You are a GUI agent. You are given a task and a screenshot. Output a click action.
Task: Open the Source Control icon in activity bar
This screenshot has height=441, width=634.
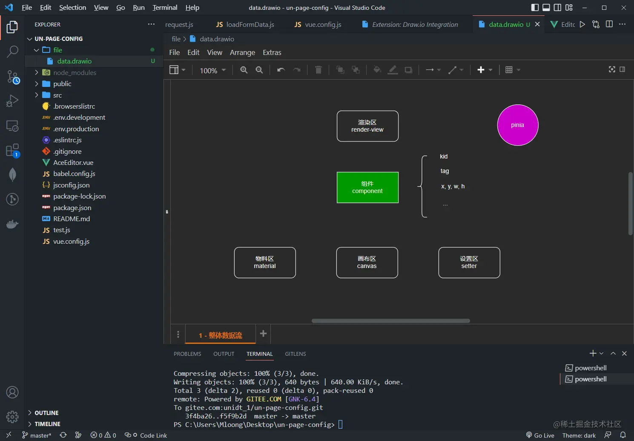tap(12, 77)
